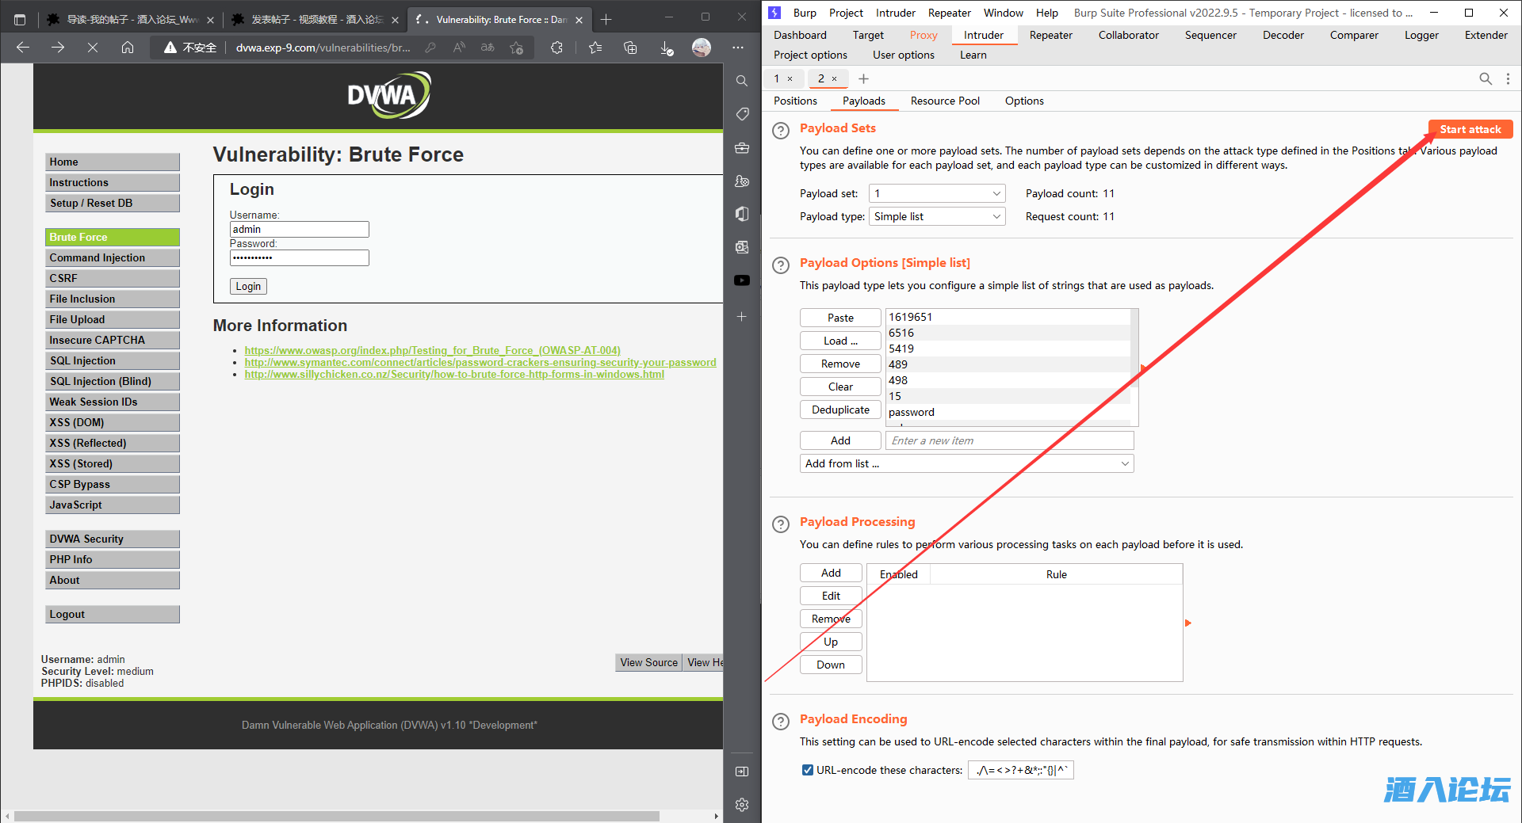The height and width of the screenshot is (823, 1522).
Task: Open Edge sidebar Outlook icon
Action: 742,247
